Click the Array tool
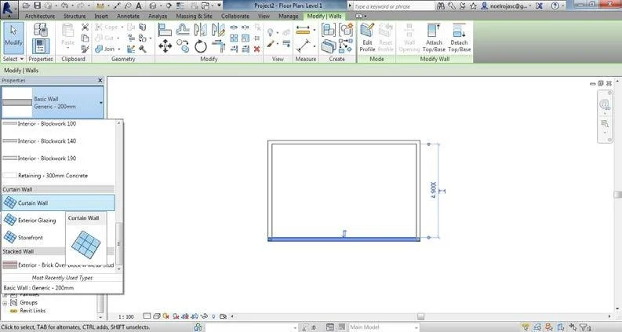The height and width of the screenshot is (332, 622). (x=234, y=38)
